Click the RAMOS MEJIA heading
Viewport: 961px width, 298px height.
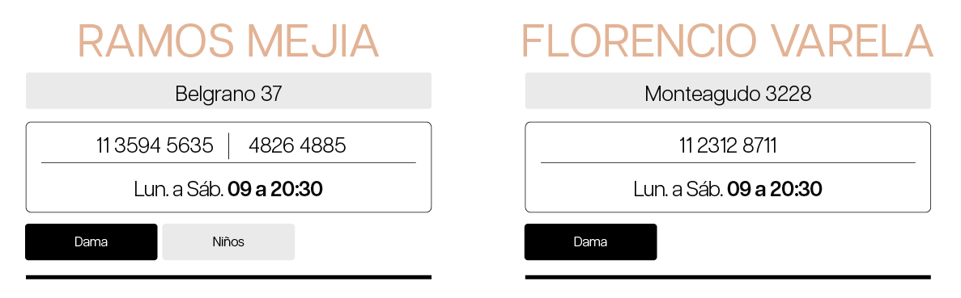point(228,42)
